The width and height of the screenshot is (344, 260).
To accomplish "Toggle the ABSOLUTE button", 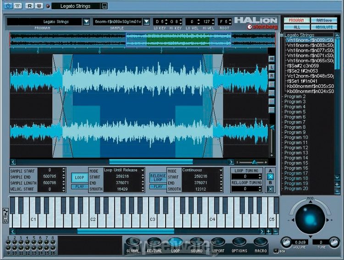I will pos(324,27).
